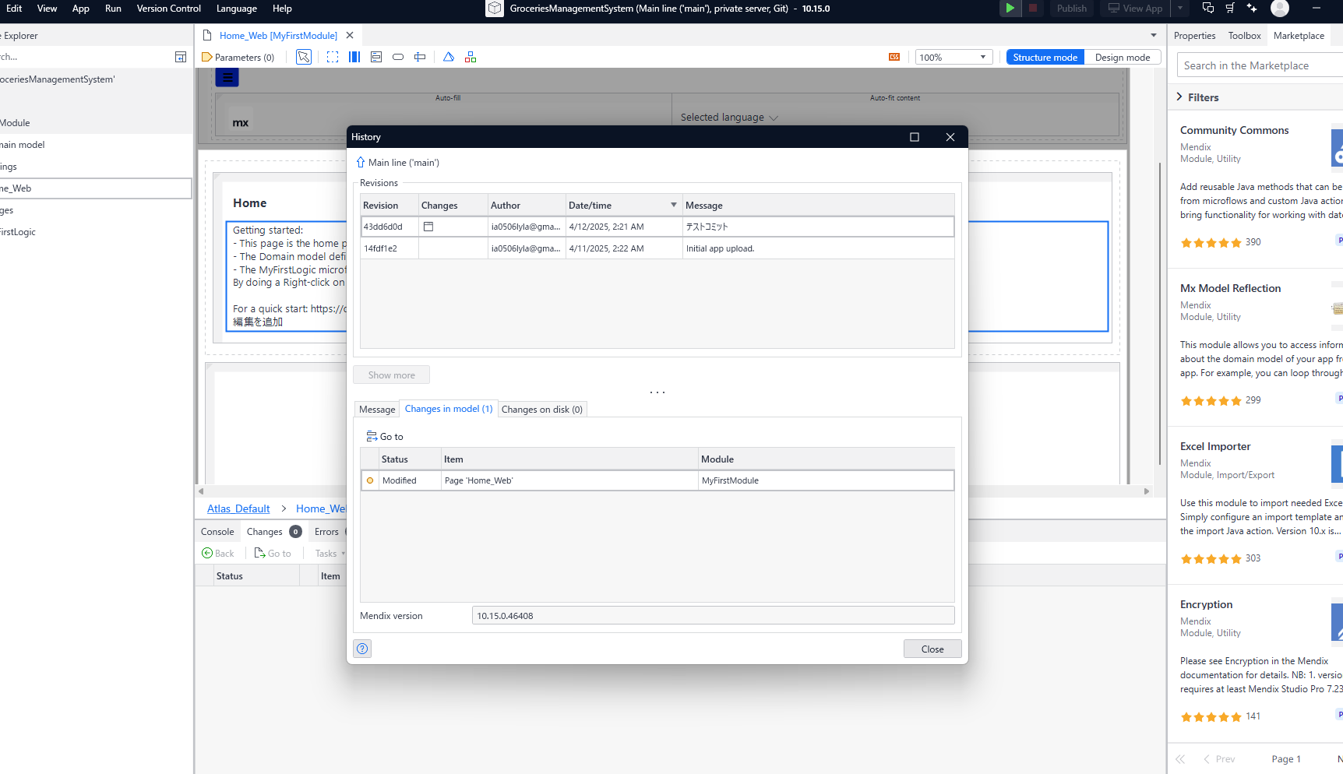Image resolution: width=1343 pixels, height=774 pixels.
Task: Click the Atlas_Default breadcrumb link
Action: [x=238, y=508]
